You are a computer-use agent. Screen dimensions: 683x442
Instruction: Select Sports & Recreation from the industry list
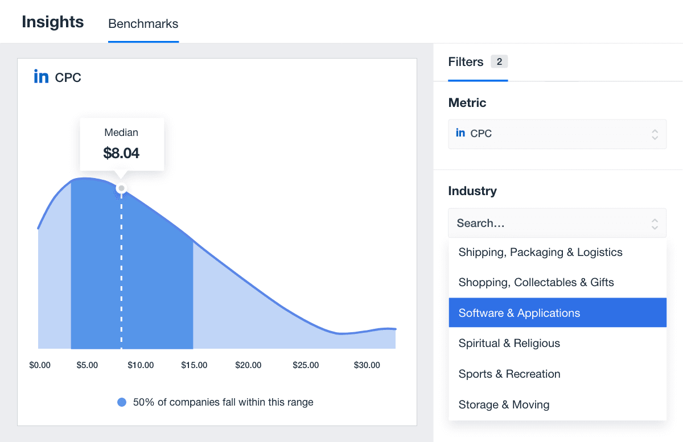click(509, 374)
